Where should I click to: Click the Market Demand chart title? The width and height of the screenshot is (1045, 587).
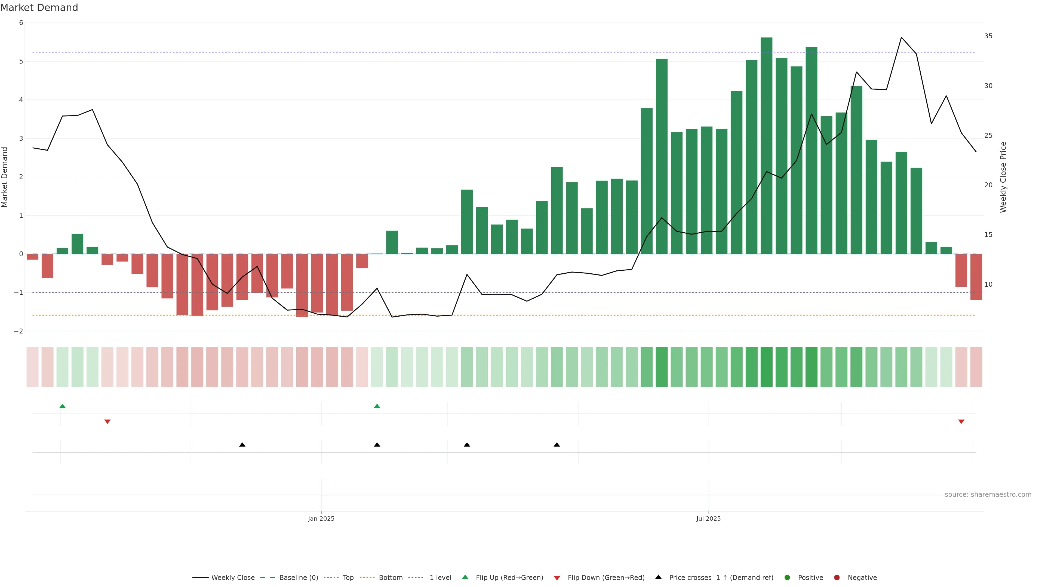coord(39,8)
